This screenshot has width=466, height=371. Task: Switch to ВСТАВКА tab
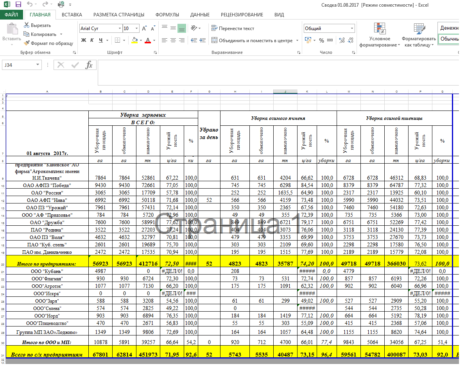click(72, 14)
